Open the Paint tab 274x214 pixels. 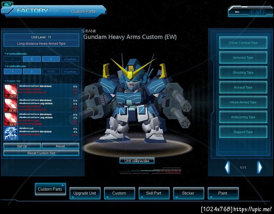tap(223, 193)
